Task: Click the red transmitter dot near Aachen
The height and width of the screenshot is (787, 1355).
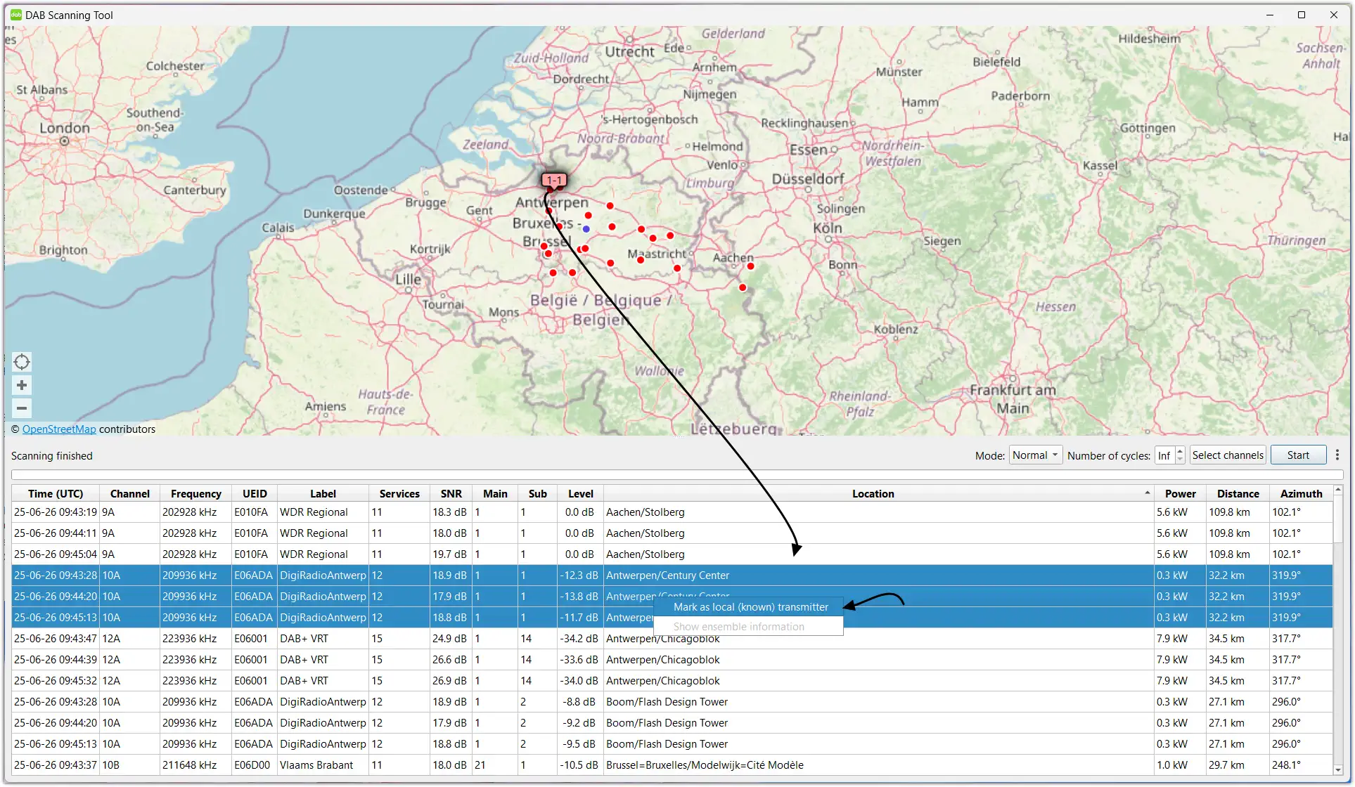Action: tap(750, 266)
